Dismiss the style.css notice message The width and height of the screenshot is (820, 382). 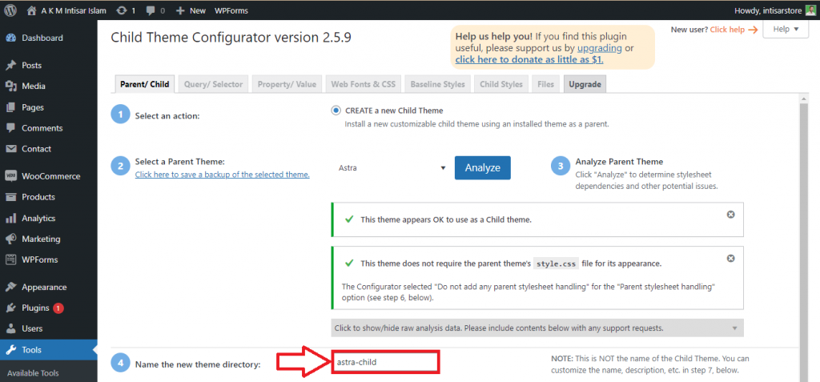(730, 259)
